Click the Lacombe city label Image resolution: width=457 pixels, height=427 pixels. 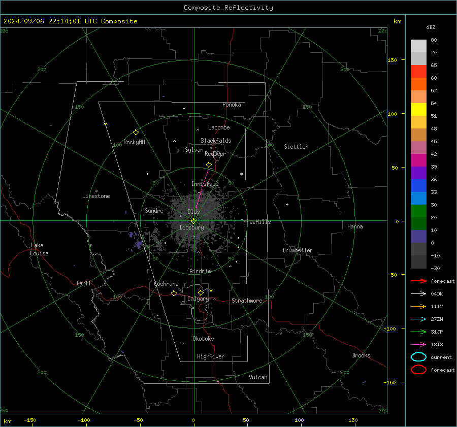pos(219,127)
